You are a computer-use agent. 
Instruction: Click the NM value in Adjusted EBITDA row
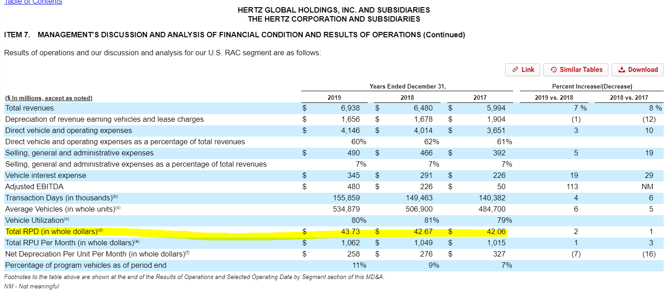[648, 186]
